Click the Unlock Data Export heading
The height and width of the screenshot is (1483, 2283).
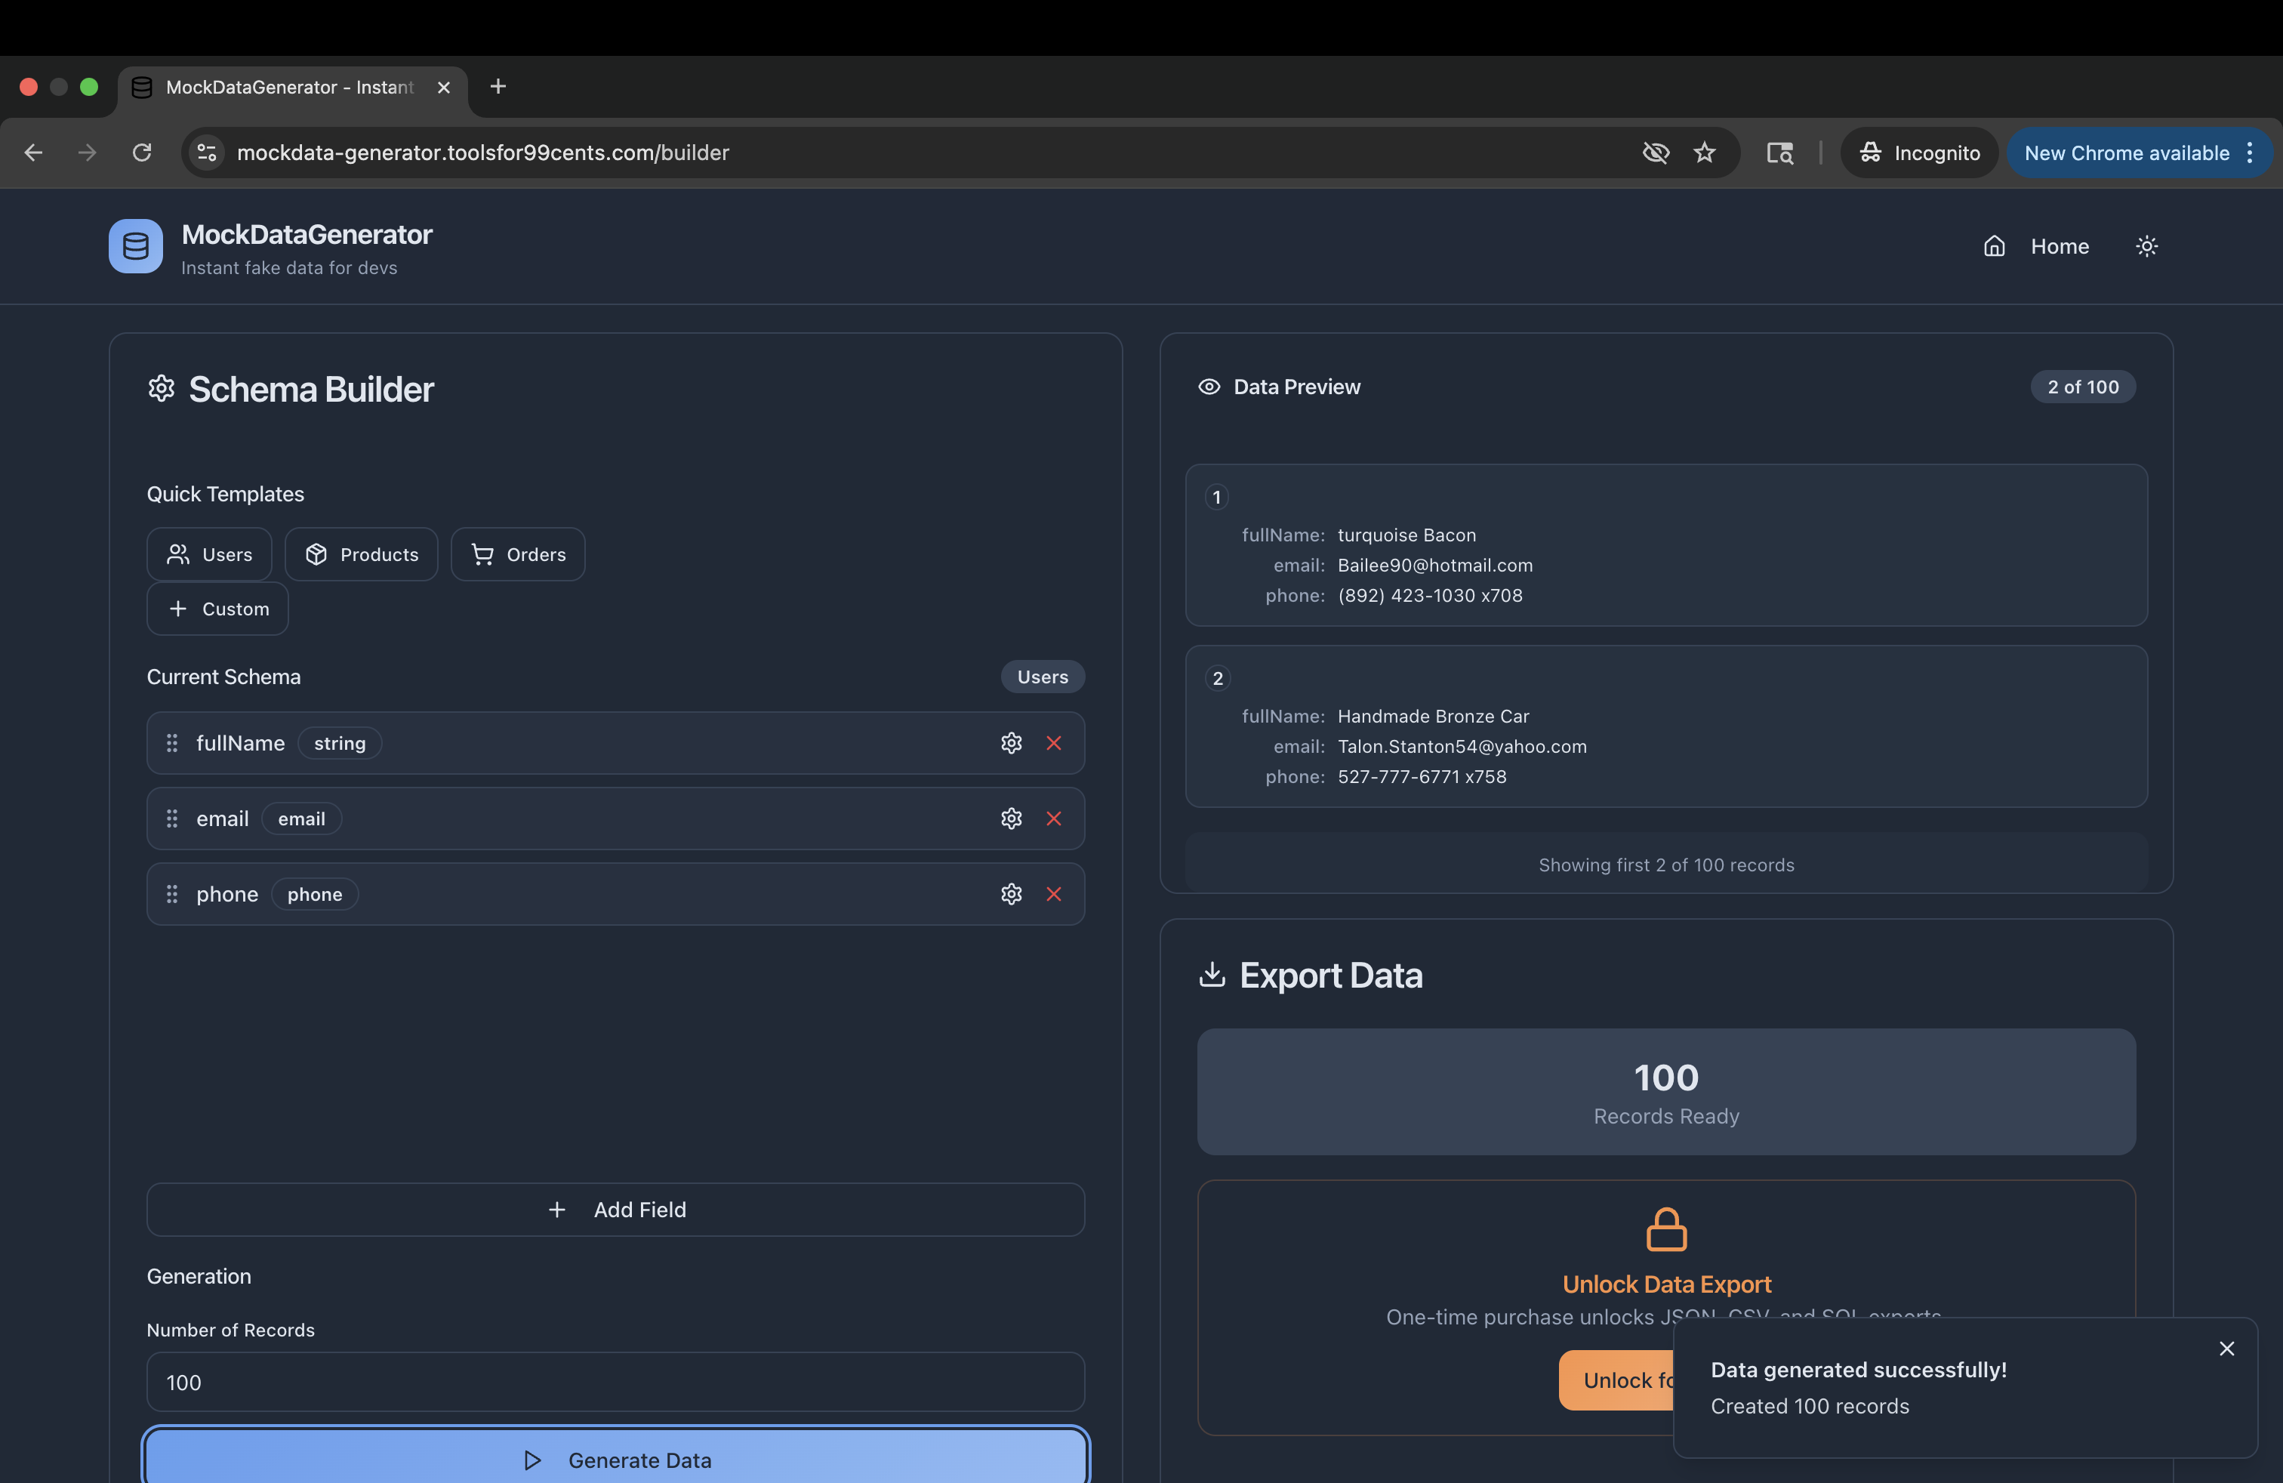[1666, 1284]
